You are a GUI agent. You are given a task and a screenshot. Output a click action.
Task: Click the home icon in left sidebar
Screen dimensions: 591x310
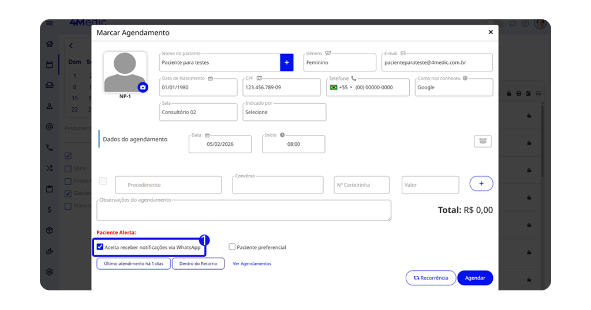[x=50, y=44]
